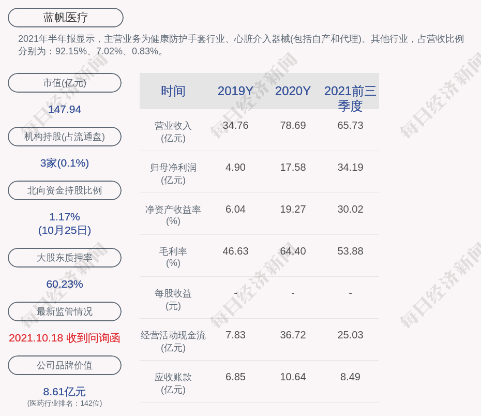This screenshot has height=416, width=481.
Task: Select the (10月25日) date text
Action: coord(65,230)
